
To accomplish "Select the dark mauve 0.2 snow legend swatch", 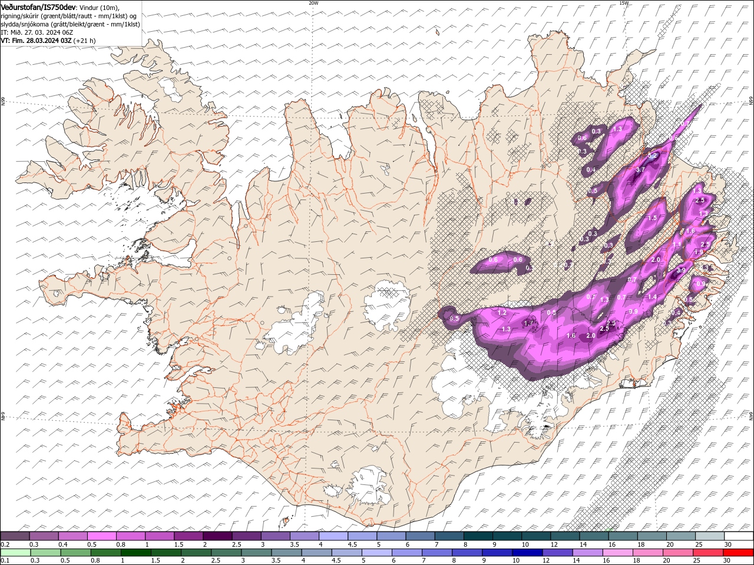I will coord(15,536).
